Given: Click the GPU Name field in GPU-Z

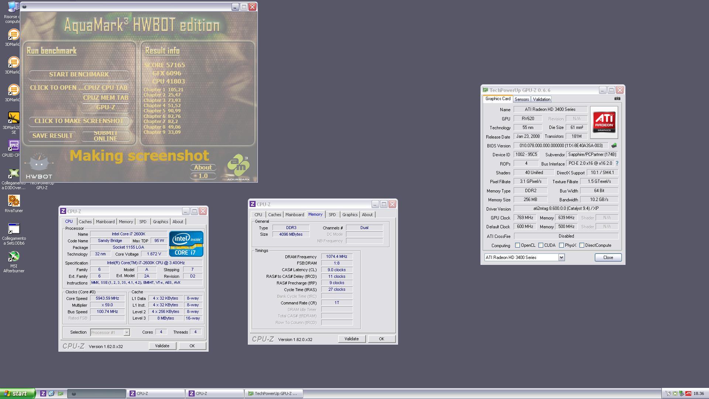Looking at the screenshot, I should 550,109.
